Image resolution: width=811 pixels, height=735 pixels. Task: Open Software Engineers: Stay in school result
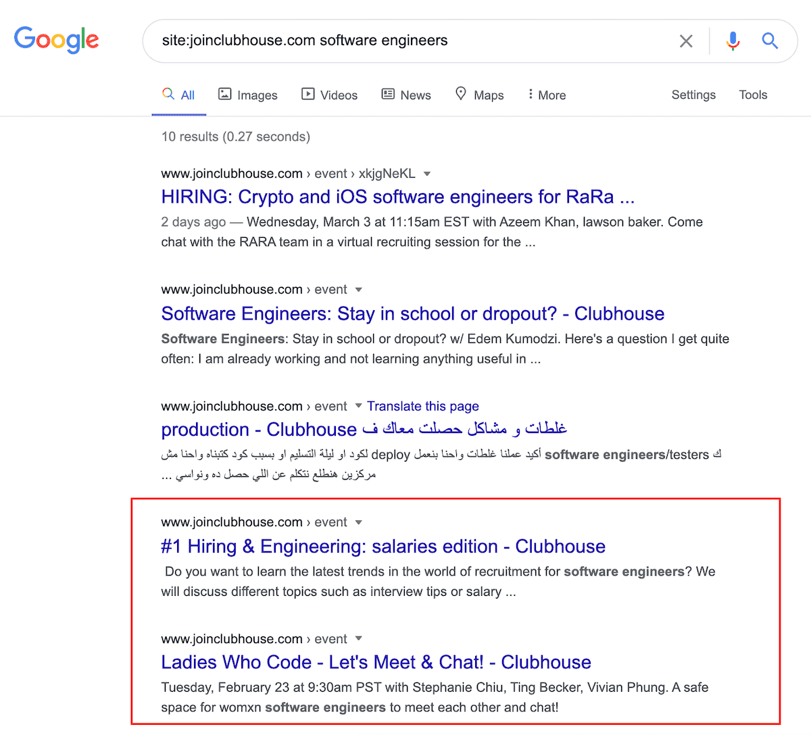(412, 313)
